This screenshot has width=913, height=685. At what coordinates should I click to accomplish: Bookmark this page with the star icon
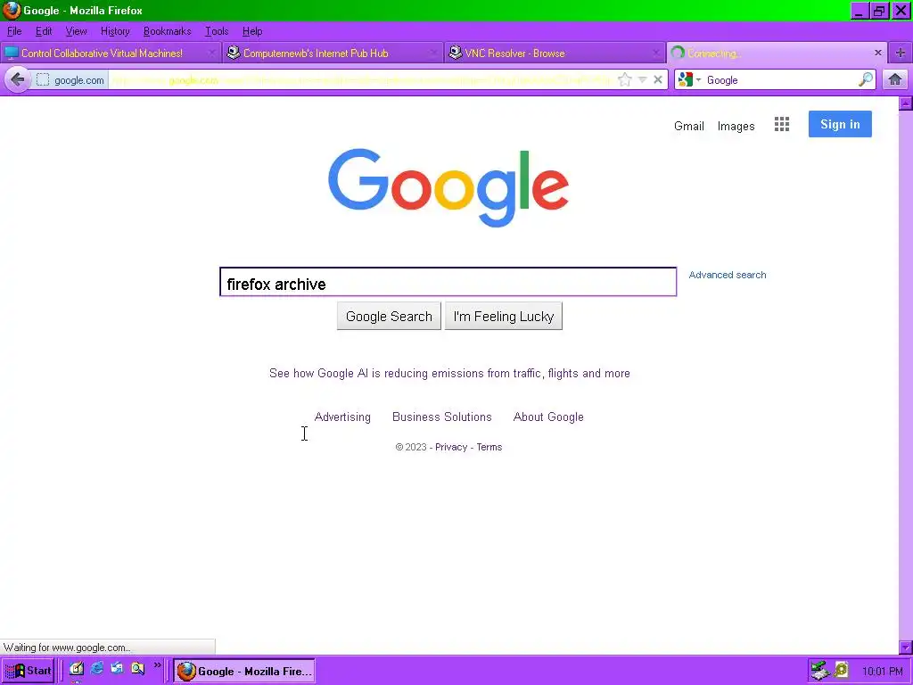point(625,79)
